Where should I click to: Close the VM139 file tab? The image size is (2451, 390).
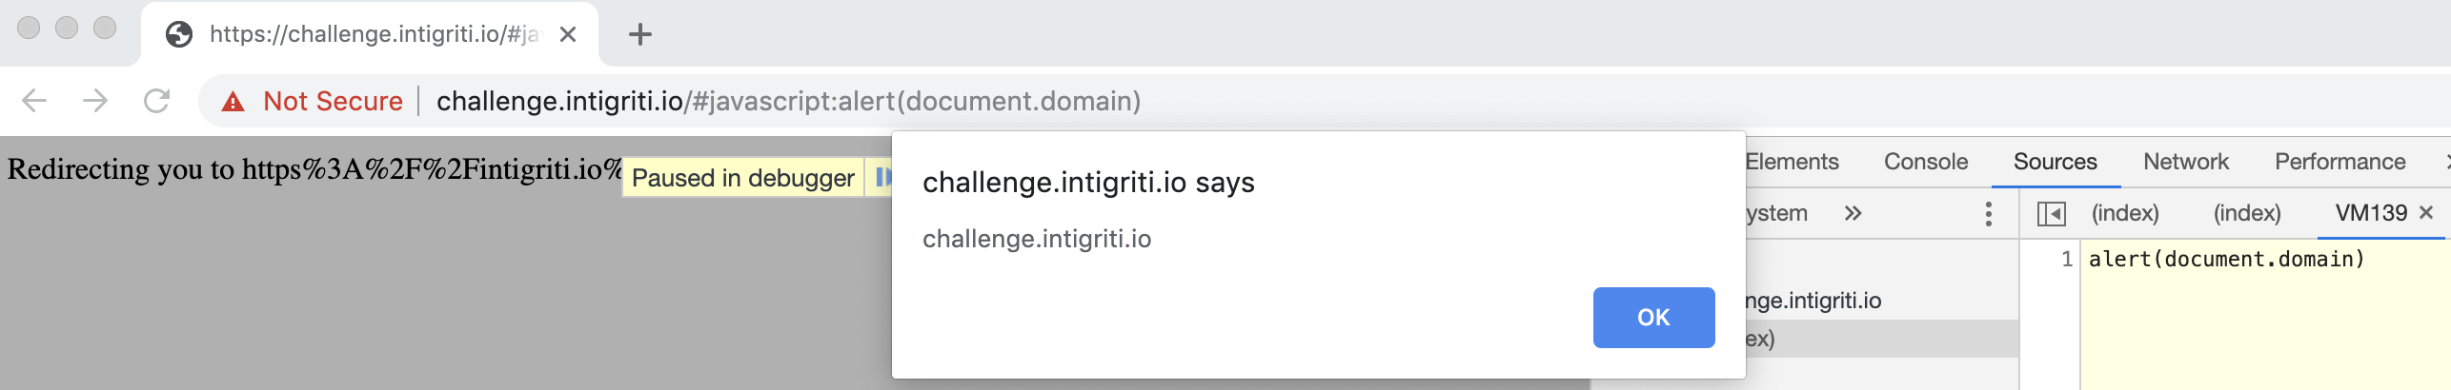pyautogui.click(x=2426, y=212)
